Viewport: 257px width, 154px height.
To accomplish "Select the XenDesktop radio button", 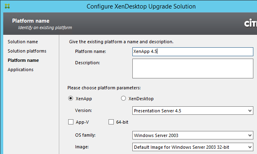I will pos(123,98).
